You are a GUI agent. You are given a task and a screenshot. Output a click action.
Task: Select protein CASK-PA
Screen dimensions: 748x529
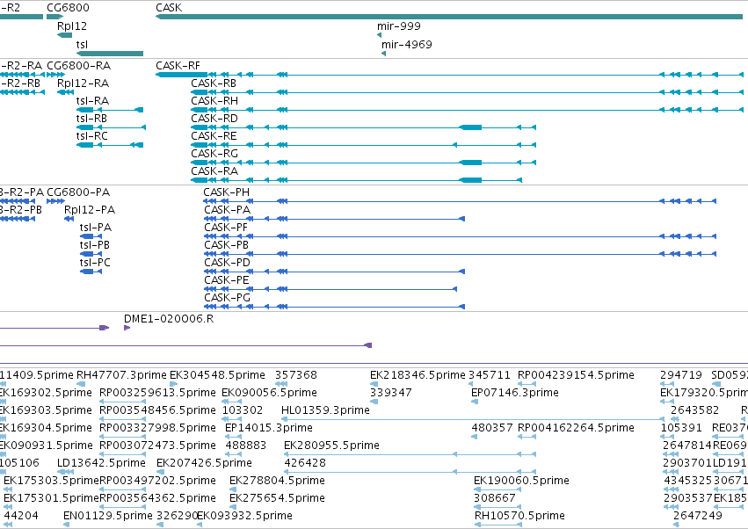334,219
